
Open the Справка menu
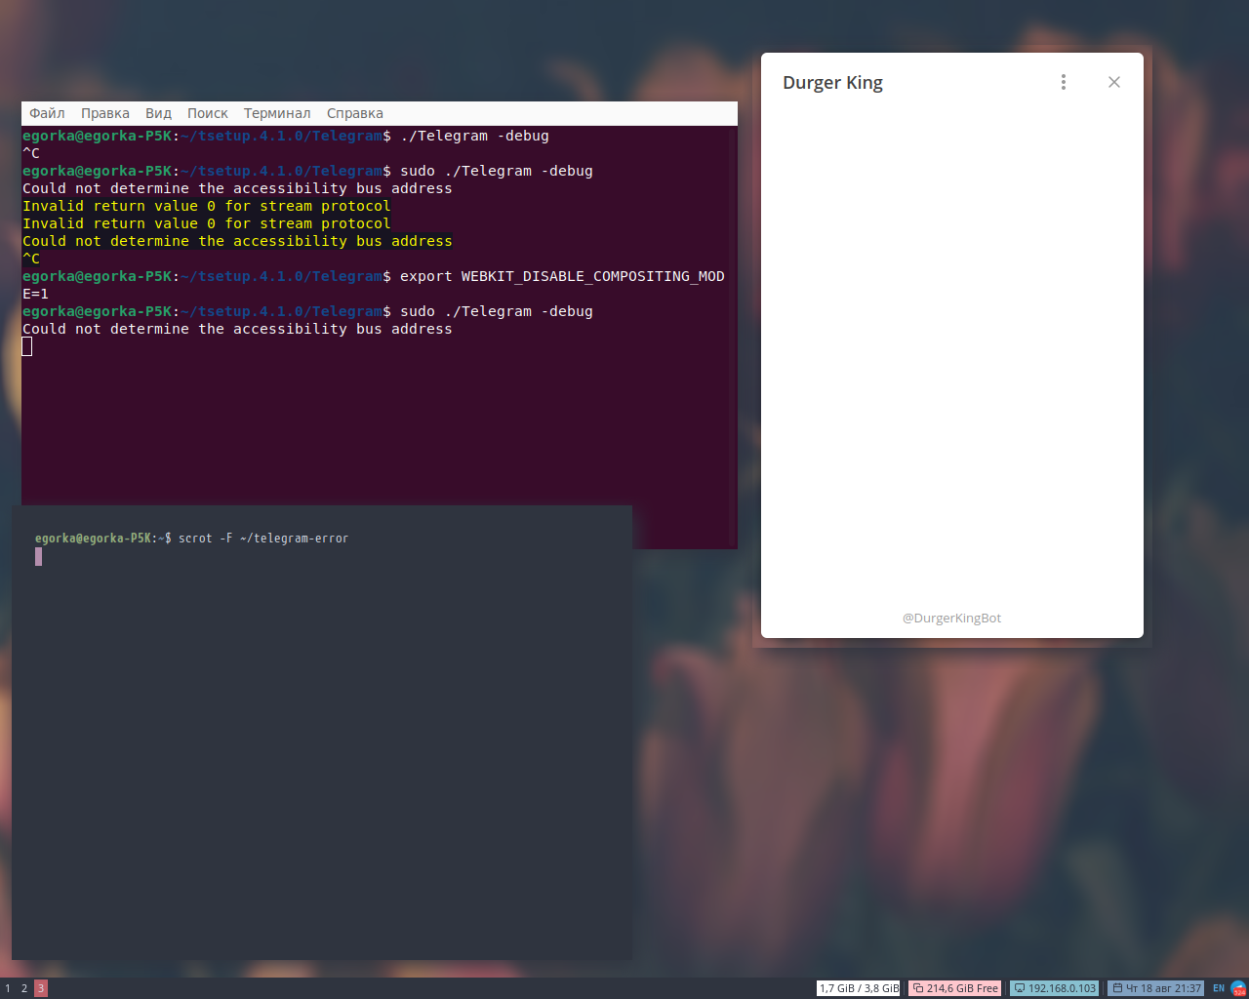click(354, 113)
